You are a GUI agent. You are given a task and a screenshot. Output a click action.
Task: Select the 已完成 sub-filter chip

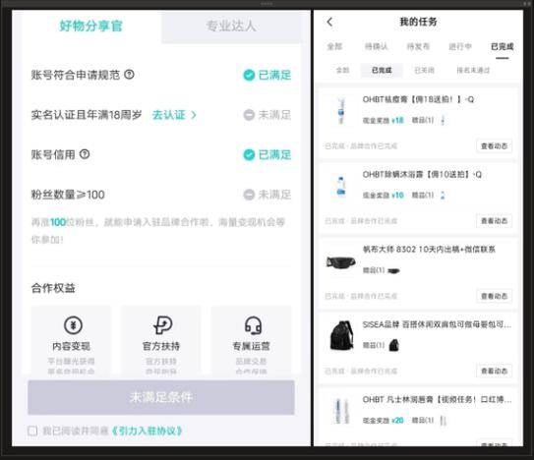click(382, 70)
